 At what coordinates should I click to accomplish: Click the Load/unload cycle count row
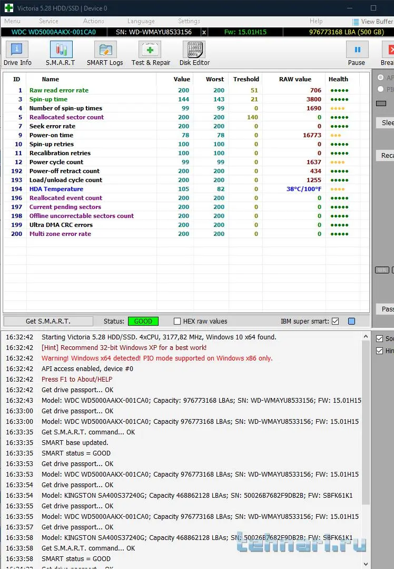[186, 180]
